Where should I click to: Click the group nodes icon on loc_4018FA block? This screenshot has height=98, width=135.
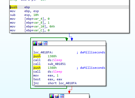[x=45, y=43]
